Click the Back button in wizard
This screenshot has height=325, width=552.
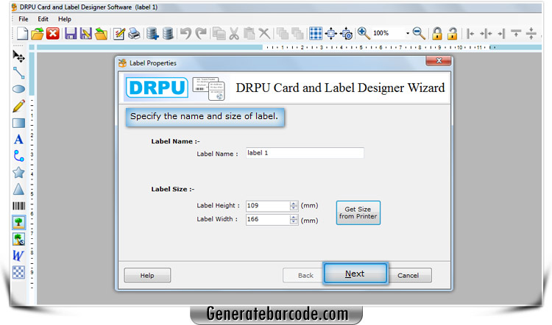click(305, 276)
